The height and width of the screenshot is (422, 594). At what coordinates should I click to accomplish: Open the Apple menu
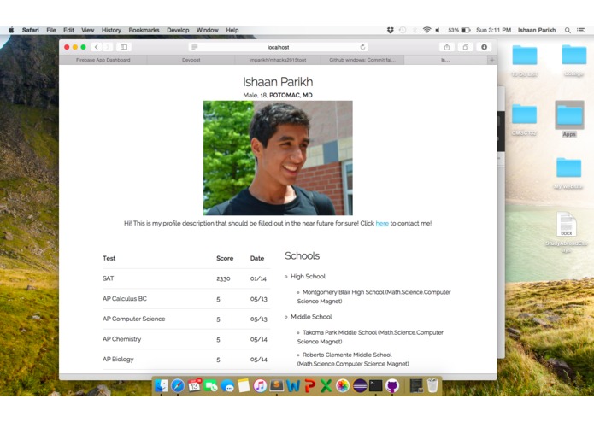[x=11, y=30]
